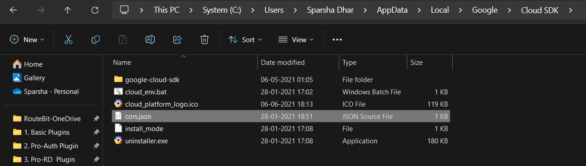The image size is (586, 166).
Task: Go back to previous folder
Action: (13, 10)
